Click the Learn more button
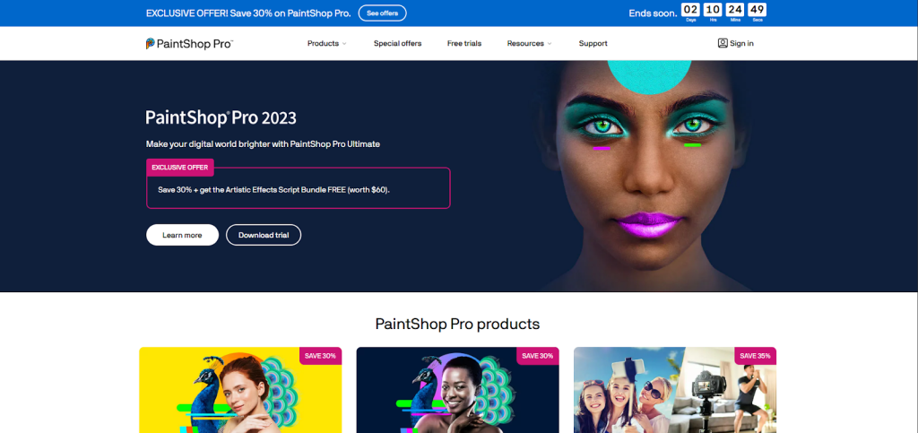The image size is (918, 433). pos(182,235)
